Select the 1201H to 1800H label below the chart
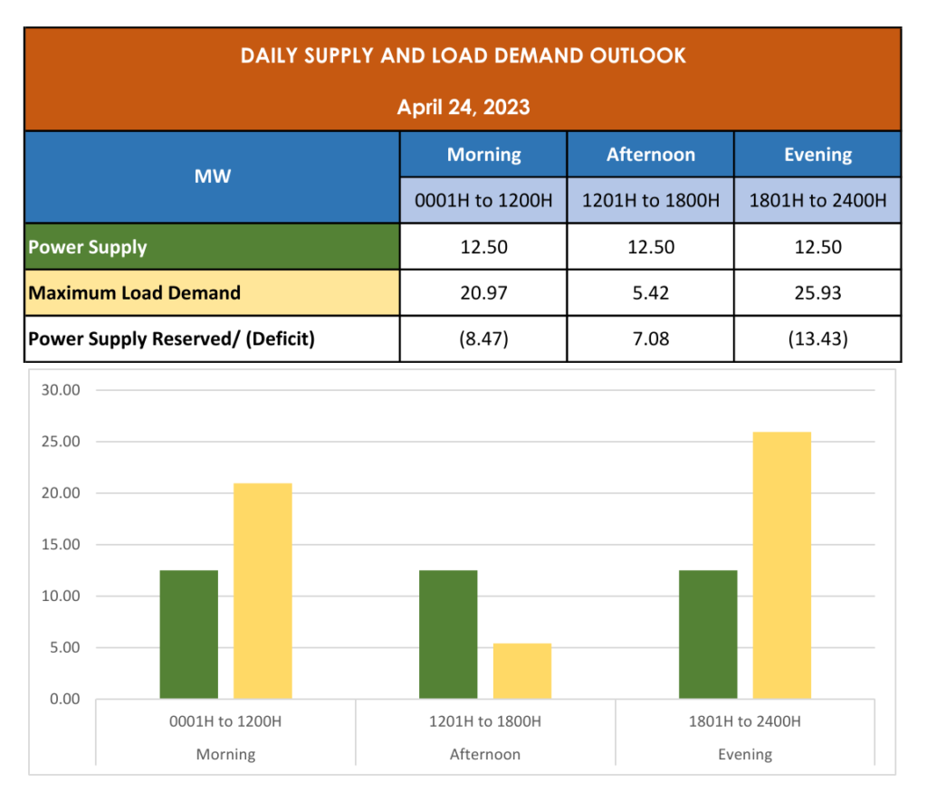This screenshot has height=811, width=927. coord(485,721)
